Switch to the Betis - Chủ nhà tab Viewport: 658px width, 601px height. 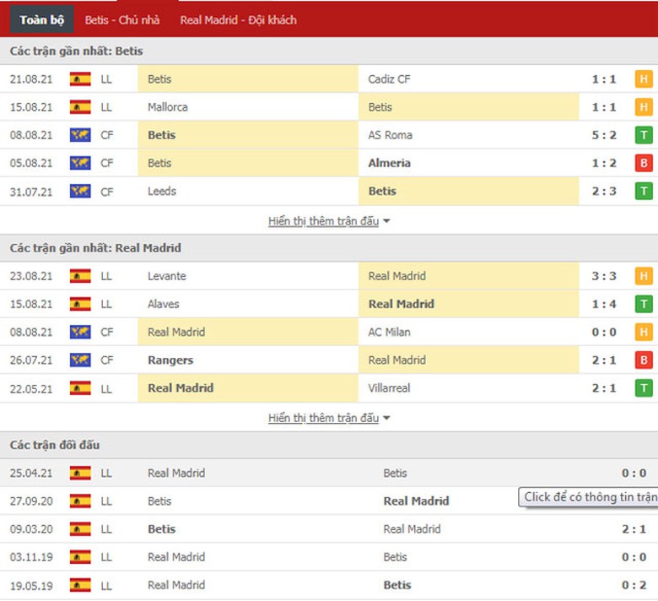click(122, 19)
